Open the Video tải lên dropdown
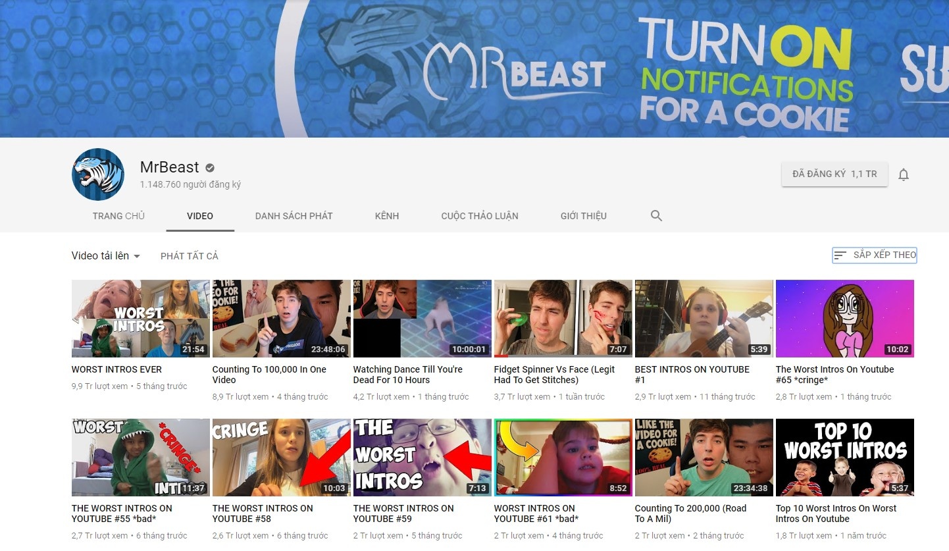The width and height of the screenshot is (949, 551). point(105,255)
